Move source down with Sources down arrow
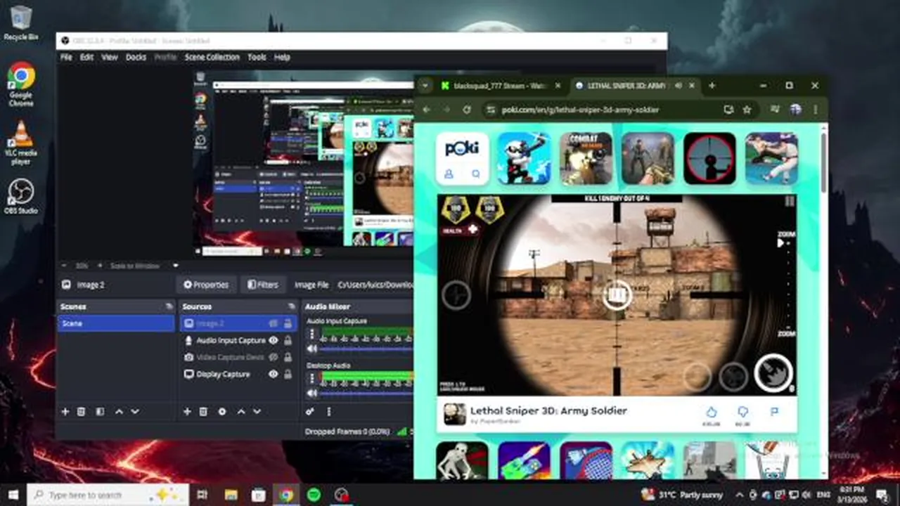900x506 pixels. tap(257, 411)
